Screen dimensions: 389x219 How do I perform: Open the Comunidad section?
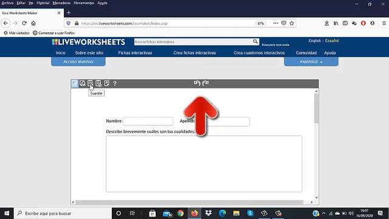(306, 53)
